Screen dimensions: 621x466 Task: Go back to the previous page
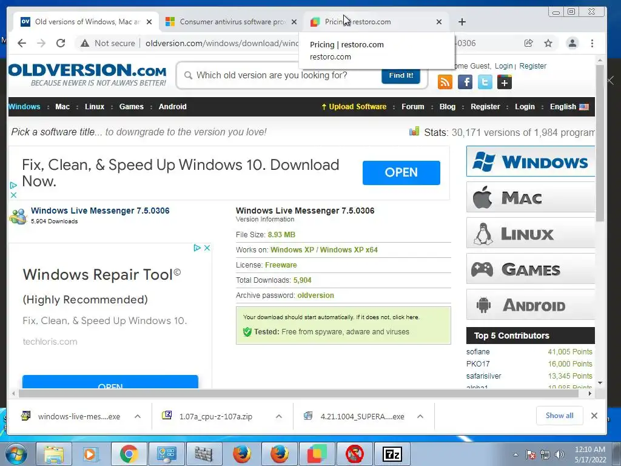(x=22, y=43)
